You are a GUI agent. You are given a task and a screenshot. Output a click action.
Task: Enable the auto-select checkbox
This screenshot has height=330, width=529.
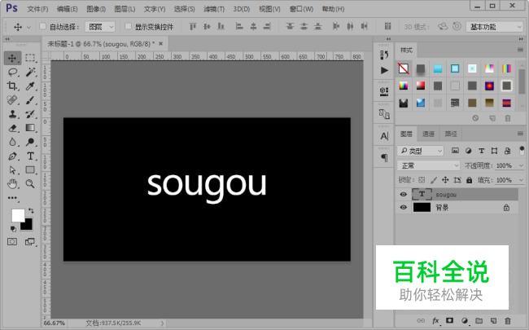click(43, 26)
